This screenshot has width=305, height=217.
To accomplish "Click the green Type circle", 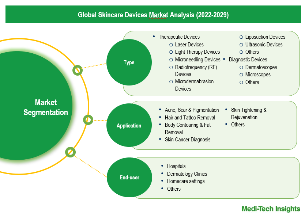I will [129, 62].
